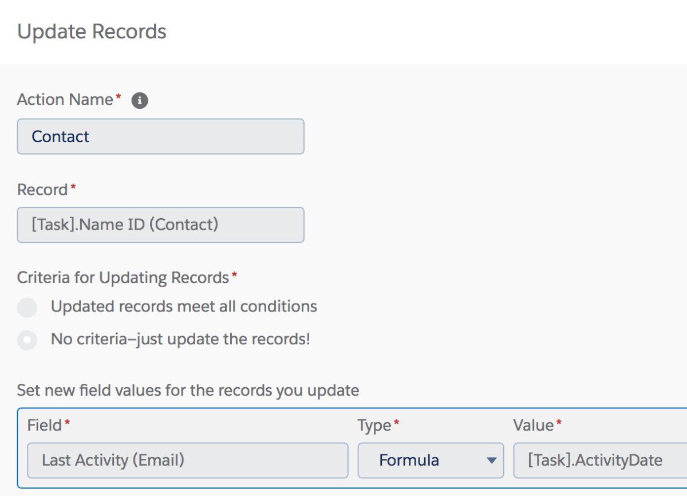The height and width of the screenshot is (496, 687).
Task: Click the 'Updated records meet all conditions' text
Action: (x=184, y=306)
